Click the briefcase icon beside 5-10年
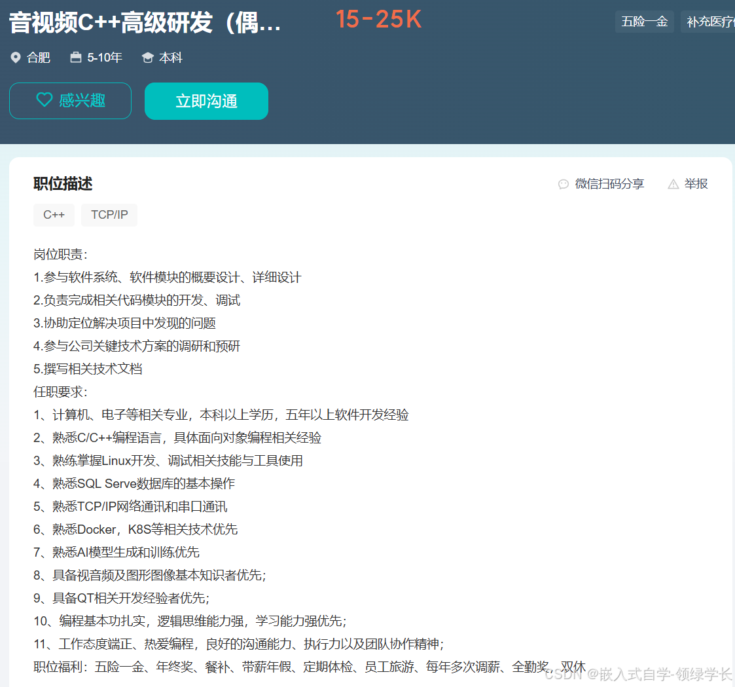 [x=75, y=57]
